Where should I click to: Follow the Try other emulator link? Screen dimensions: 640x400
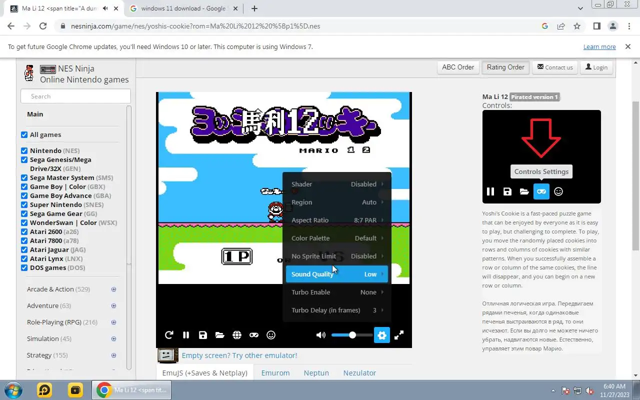tap(239, 355)
